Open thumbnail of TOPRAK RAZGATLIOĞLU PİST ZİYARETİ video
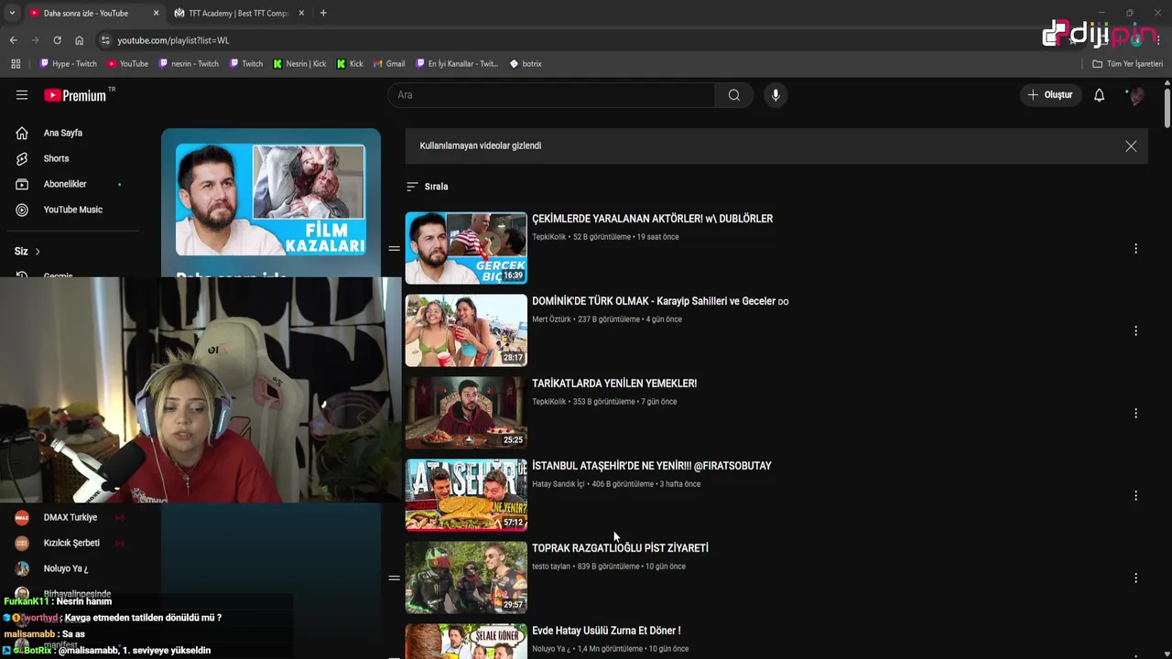The width and height of the screenshot is (1172, 659). click(x=466, y=578)
